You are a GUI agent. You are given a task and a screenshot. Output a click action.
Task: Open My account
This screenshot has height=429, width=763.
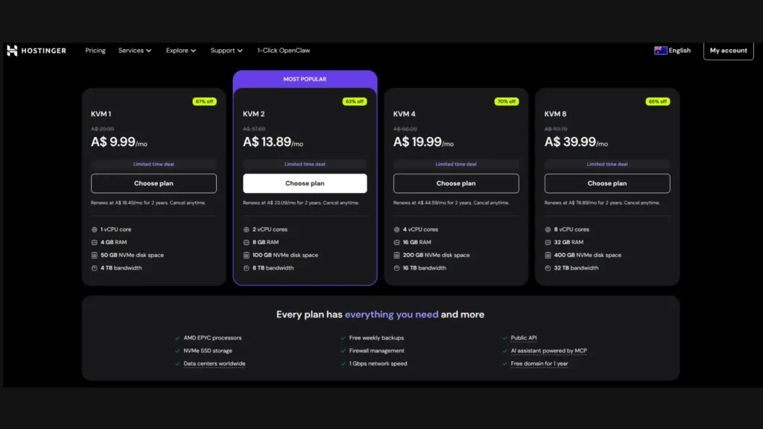click(x=729, y=51)
